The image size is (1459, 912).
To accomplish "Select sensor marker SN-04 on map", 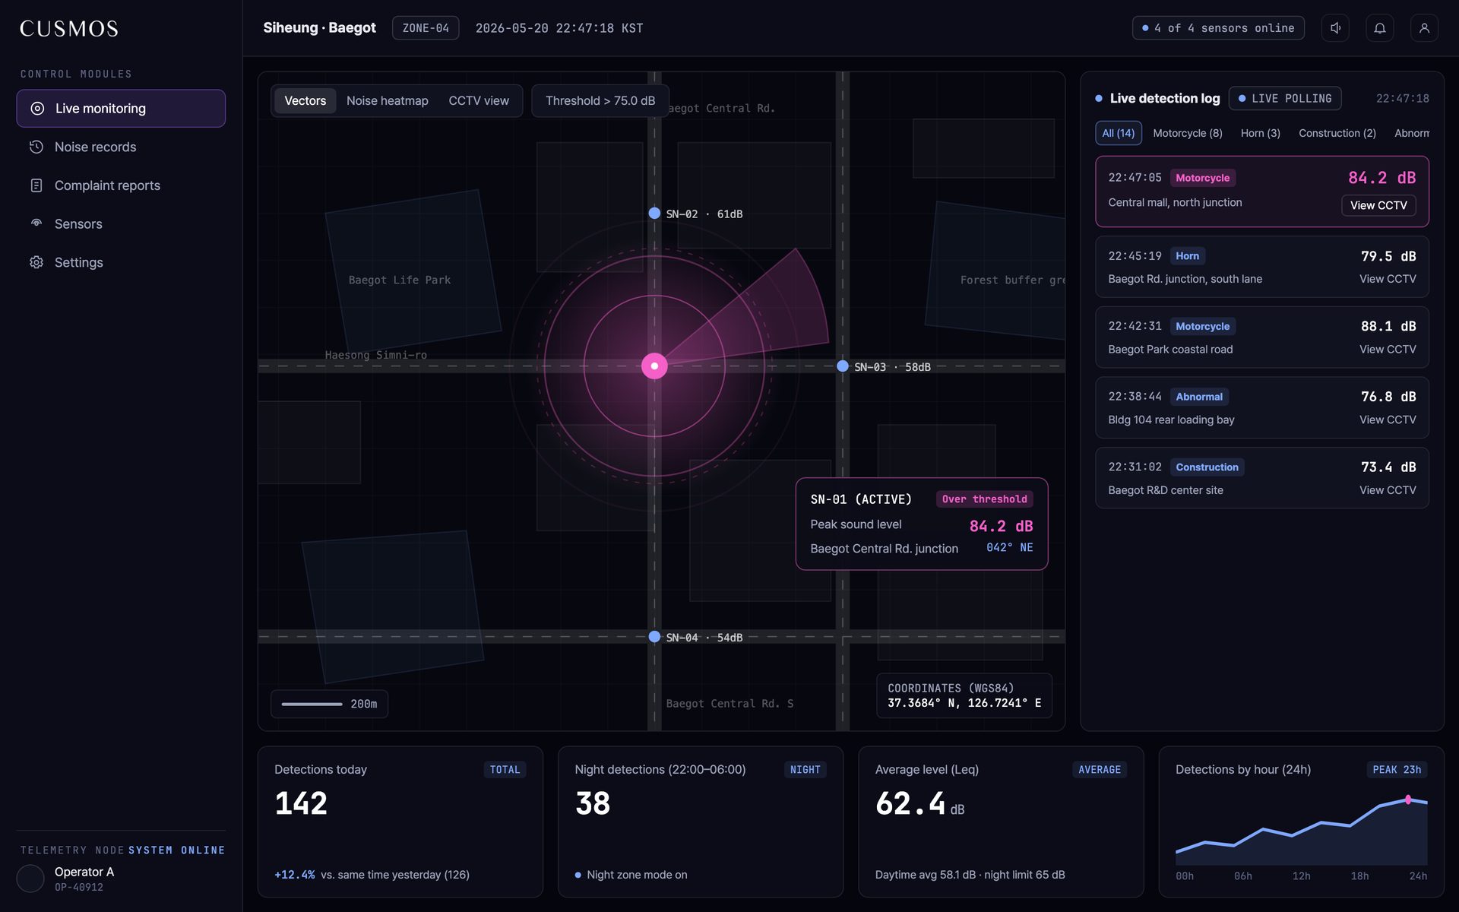I will tap(654, 637).
